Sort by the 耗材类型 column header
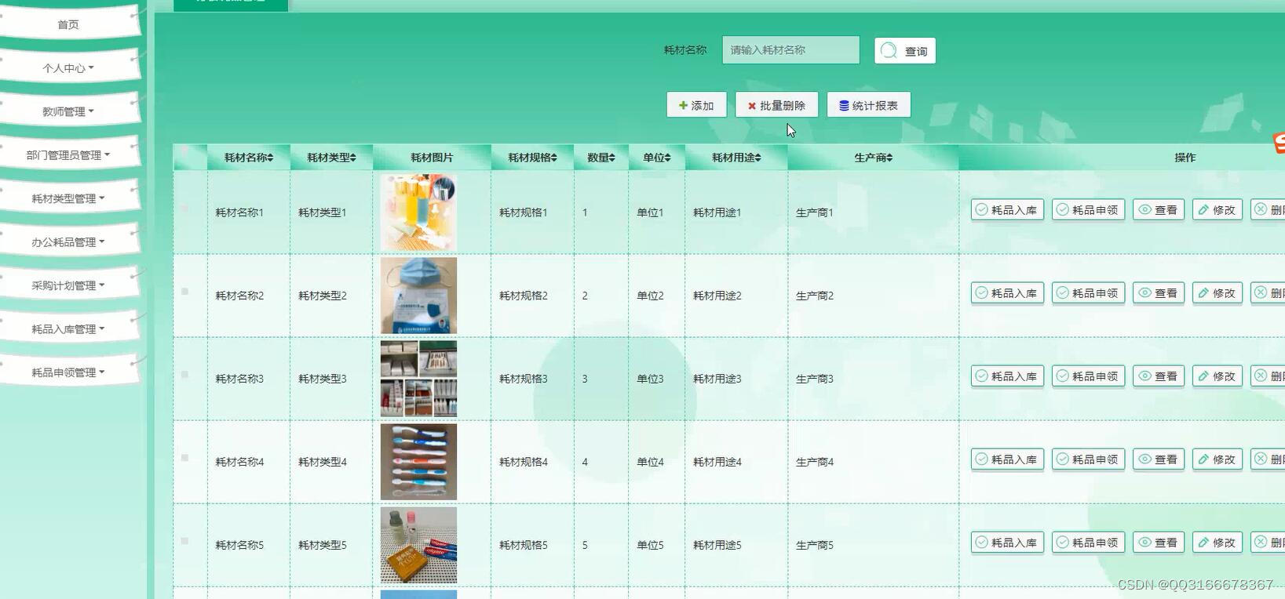 331,158
